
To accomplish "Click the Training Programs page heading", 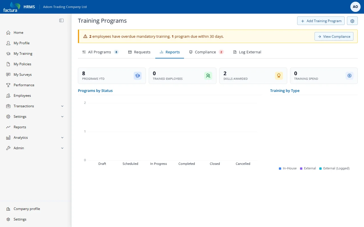I will [x=102, y=21].
